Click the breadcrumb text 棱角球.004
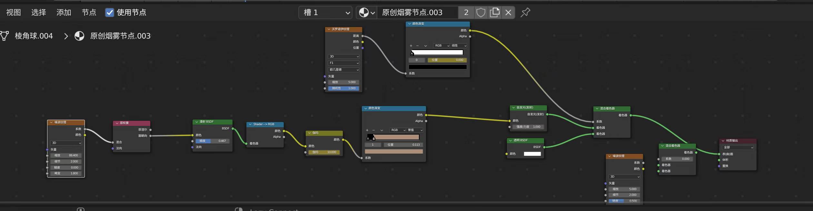Screen dimensions: 813x211 tap(34, 36)
